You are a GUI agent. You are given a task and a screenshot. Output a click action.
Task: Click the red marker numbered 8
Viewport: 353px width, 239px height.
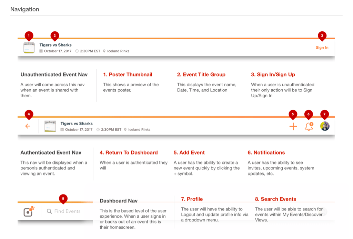coord(63,198)
